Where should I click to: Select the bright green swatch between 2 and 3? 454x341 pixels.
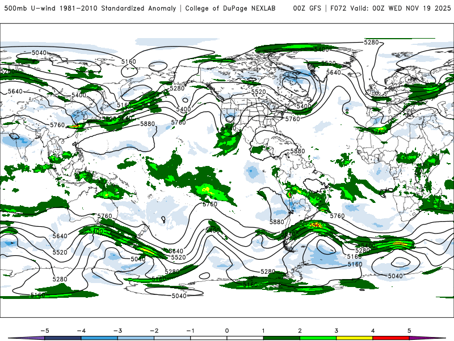(318, 338)
